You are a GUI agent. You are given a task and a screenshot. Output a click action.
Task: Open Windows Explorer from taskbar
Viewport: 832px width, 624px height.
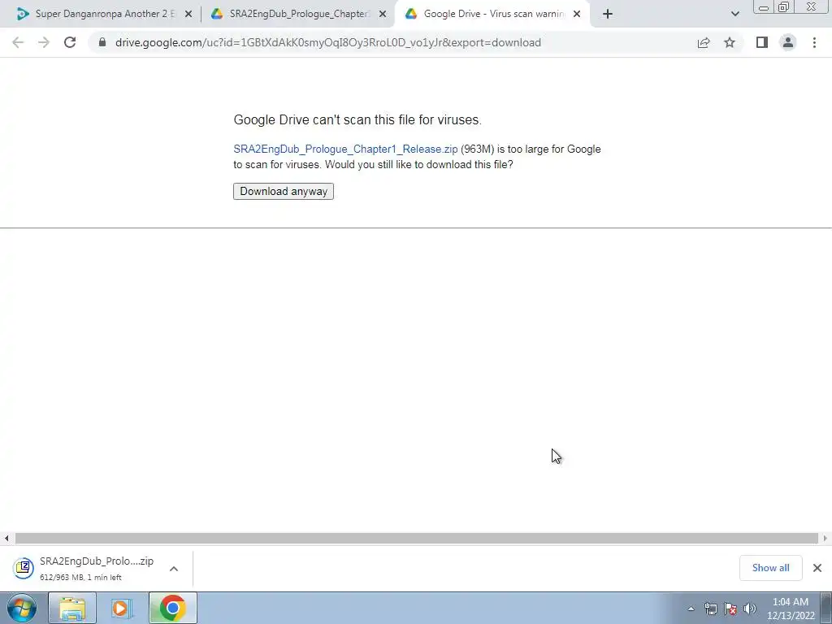(72, 608)
